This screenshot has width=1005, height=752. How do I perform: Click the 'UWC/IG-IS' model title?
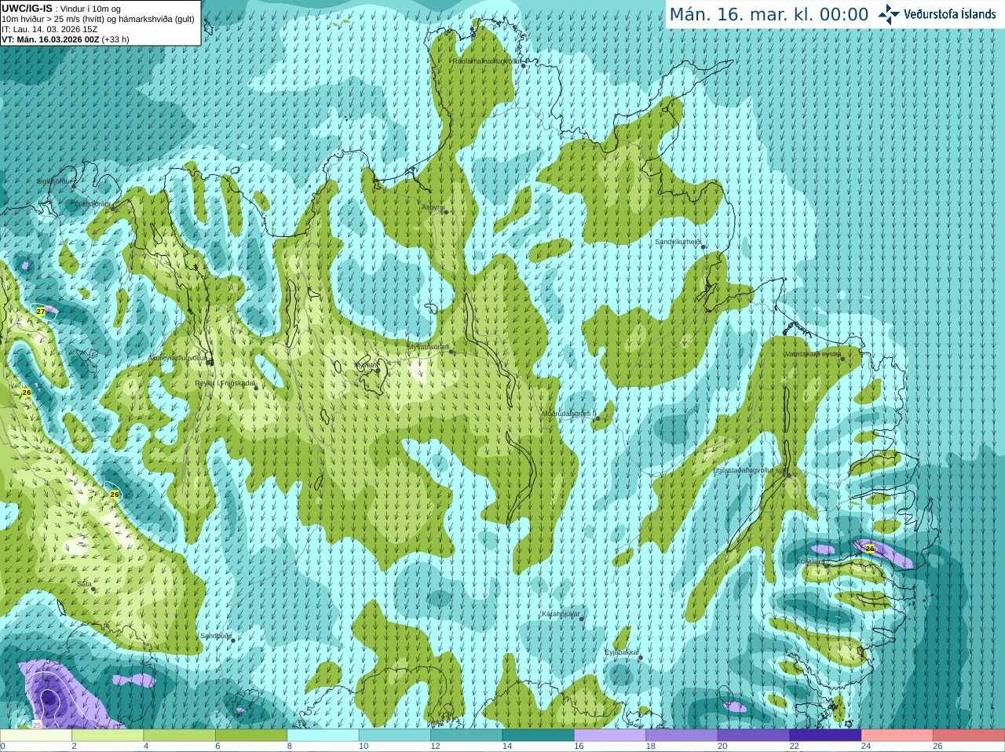pyautogui.click(x=27, y=9)
